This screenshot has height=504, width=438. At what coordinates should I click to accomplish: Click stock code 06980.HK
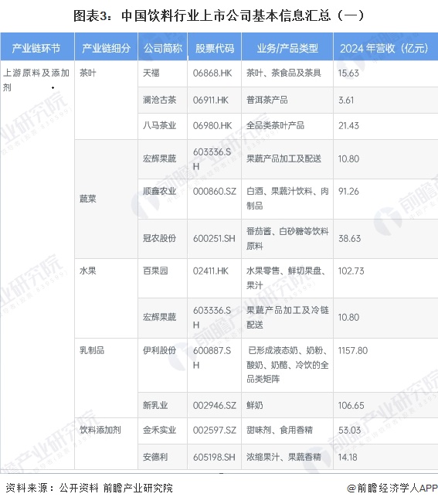click(212, 125)
